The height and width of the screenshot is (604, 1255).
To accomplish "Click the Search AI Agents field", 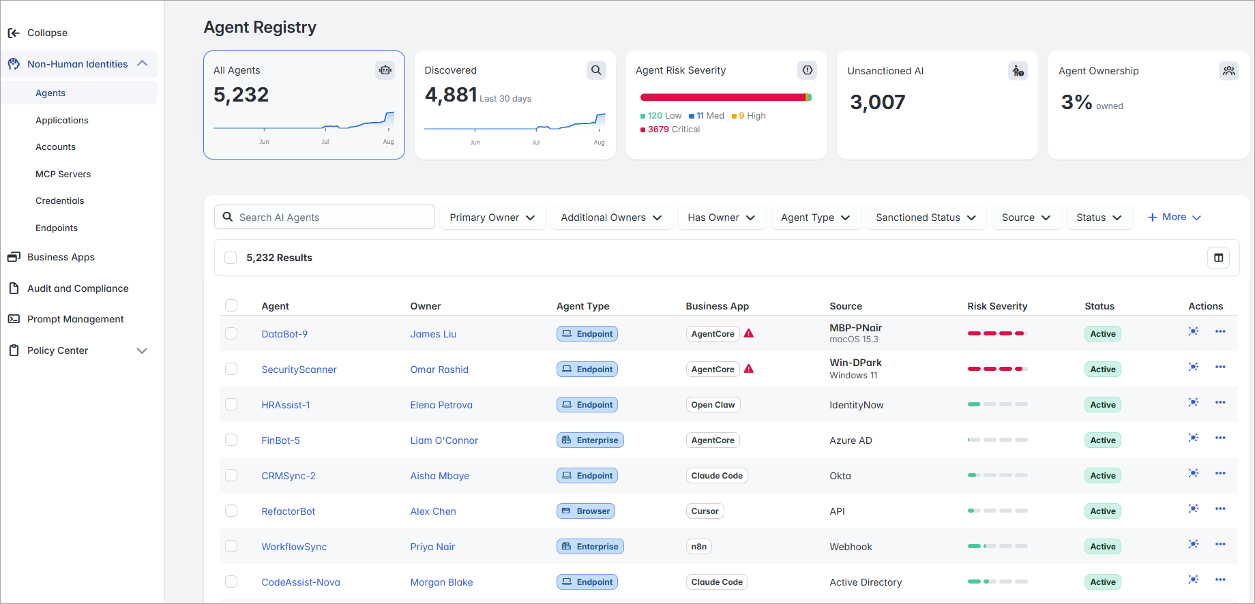I will (x=325, y=217).
